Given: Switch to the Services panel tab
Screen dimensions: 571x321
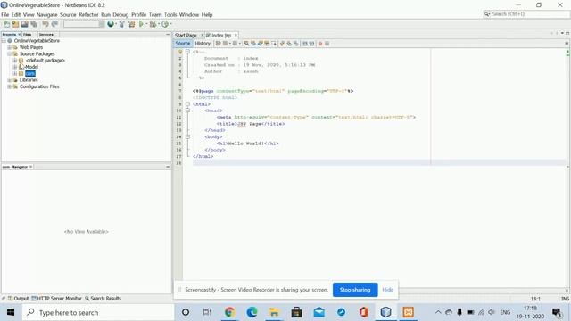Looking at the screenshot, I should point(46,34).
